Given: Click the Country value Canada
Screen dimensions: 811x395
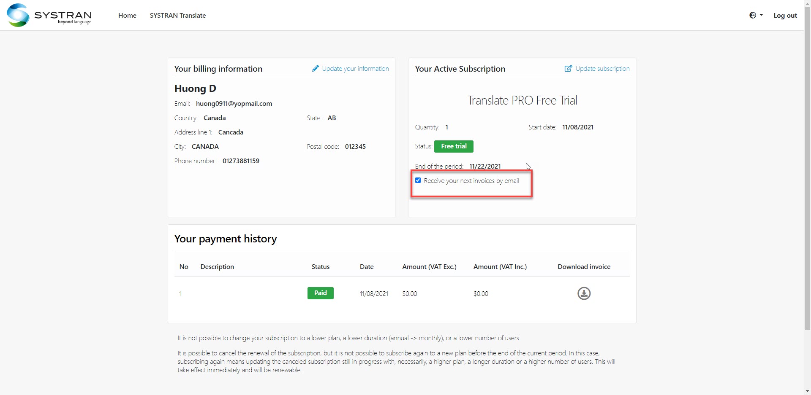Looking at the screenshot, I should tap(215, 118).
